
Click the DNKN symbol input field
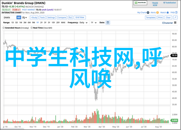click(x=10, y=18)
